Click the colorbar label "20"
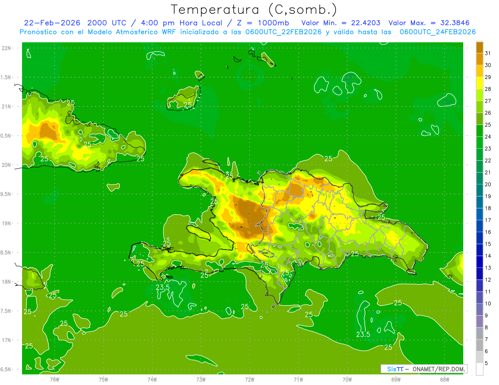This screenshot has height=385, width=499. (488, 184)
